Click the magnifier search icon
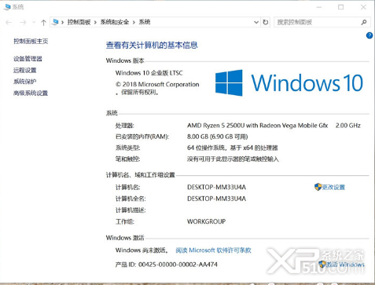The height and width of the screenshot is (285, 375). [364, 22]
